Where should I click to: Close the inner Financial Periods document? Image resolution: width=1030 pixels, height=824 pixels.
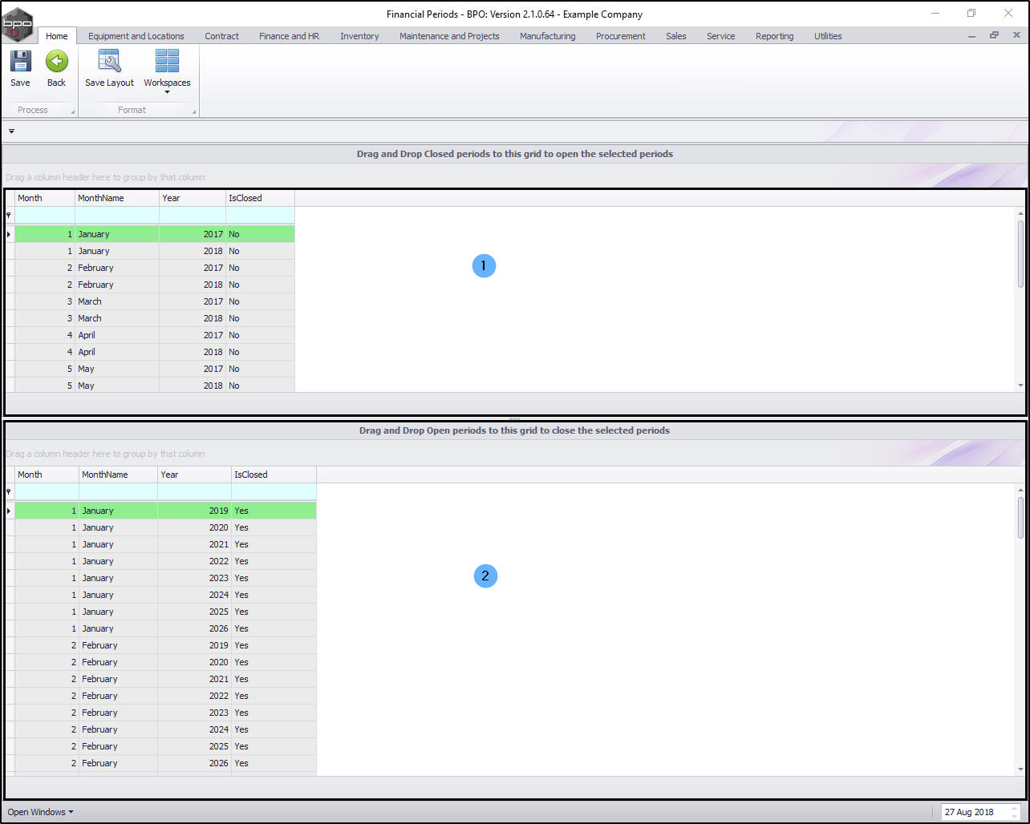click(1016, 36)
